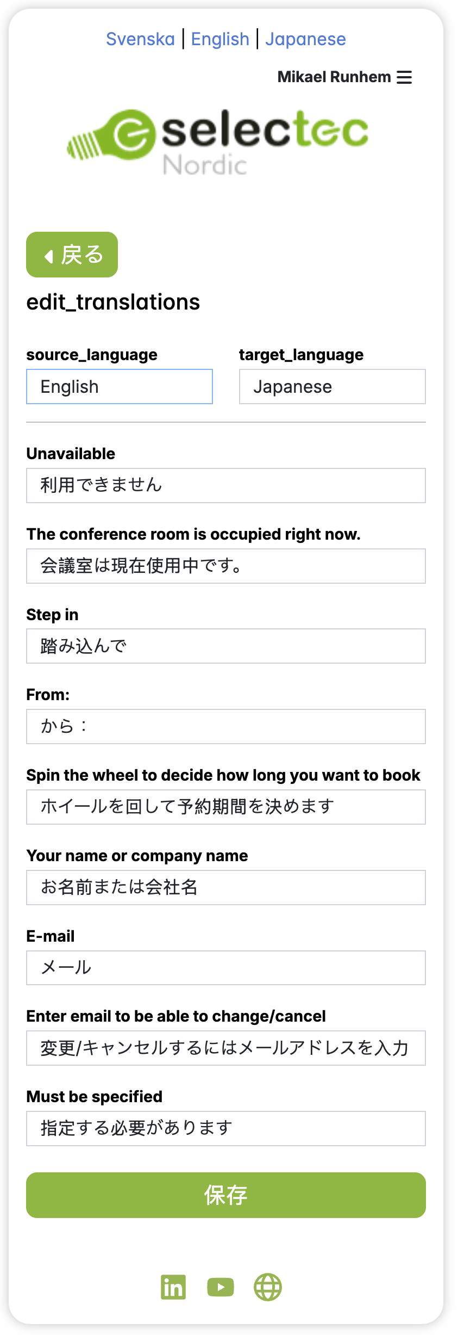Click the Selectec Nordic logo
The width and height of the screenshot is (464, 1335).
(217, 141)
